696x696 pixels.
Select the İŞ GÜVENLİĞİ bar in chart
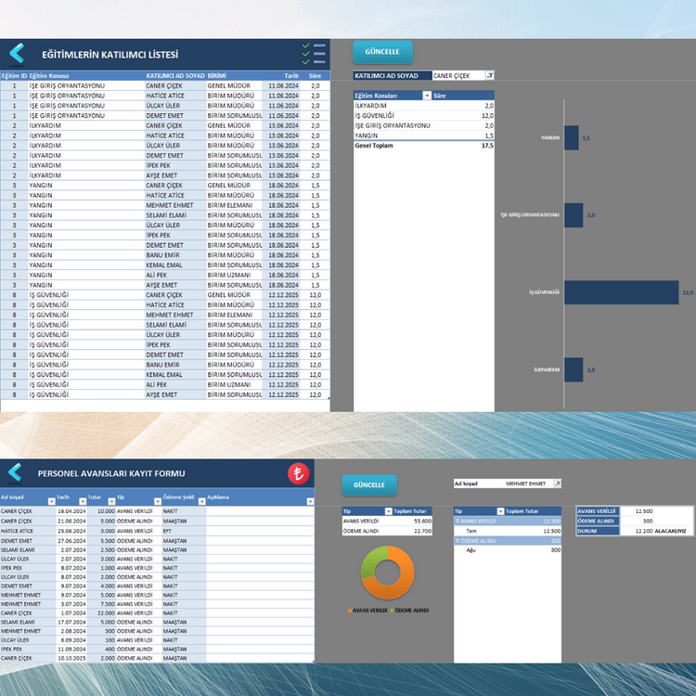click(621, 292)
